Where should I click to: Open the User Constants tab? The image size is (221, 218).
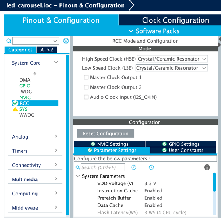click(183, 150)
